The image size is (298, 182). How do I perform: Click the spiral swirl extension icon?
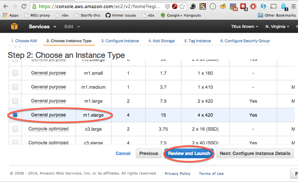(x=193, y=6)
